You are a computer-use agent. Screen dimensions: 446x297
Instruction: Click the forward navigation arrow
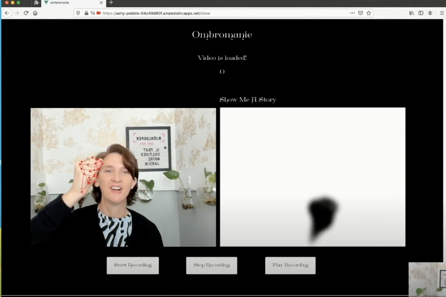point(17,13)
